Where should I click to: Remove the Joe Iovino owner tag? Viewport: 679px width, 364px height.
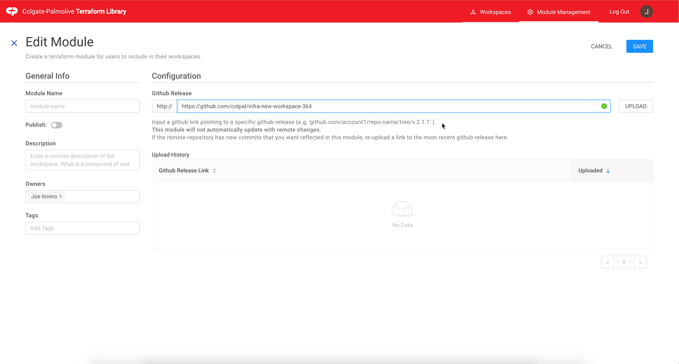coord(61,196)
